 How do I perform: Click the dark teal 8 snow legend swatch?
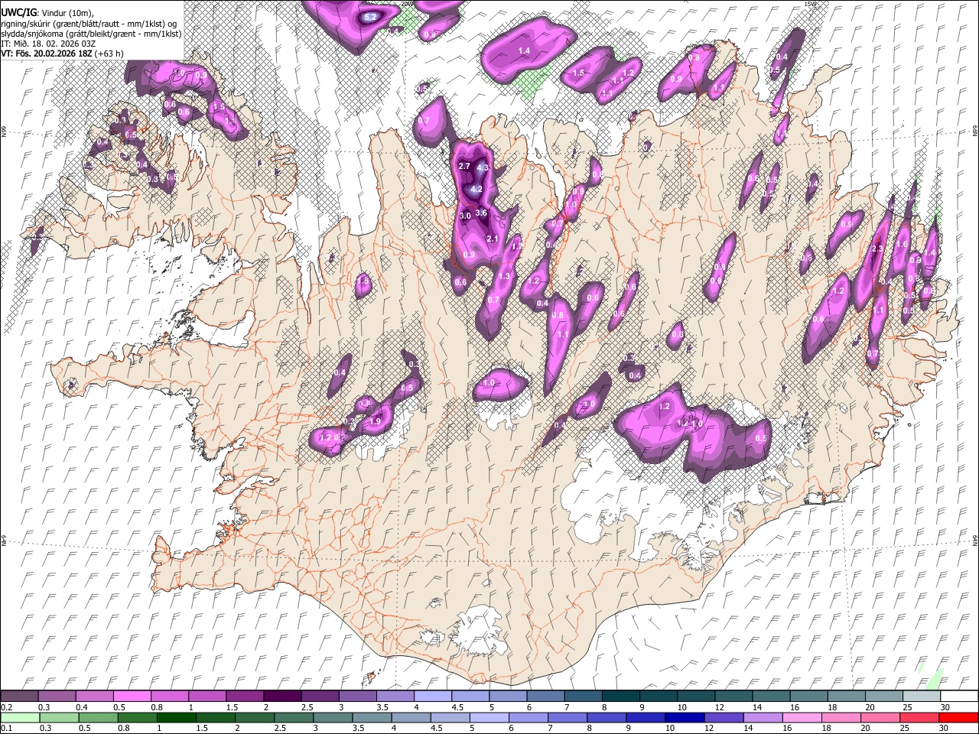620,696
